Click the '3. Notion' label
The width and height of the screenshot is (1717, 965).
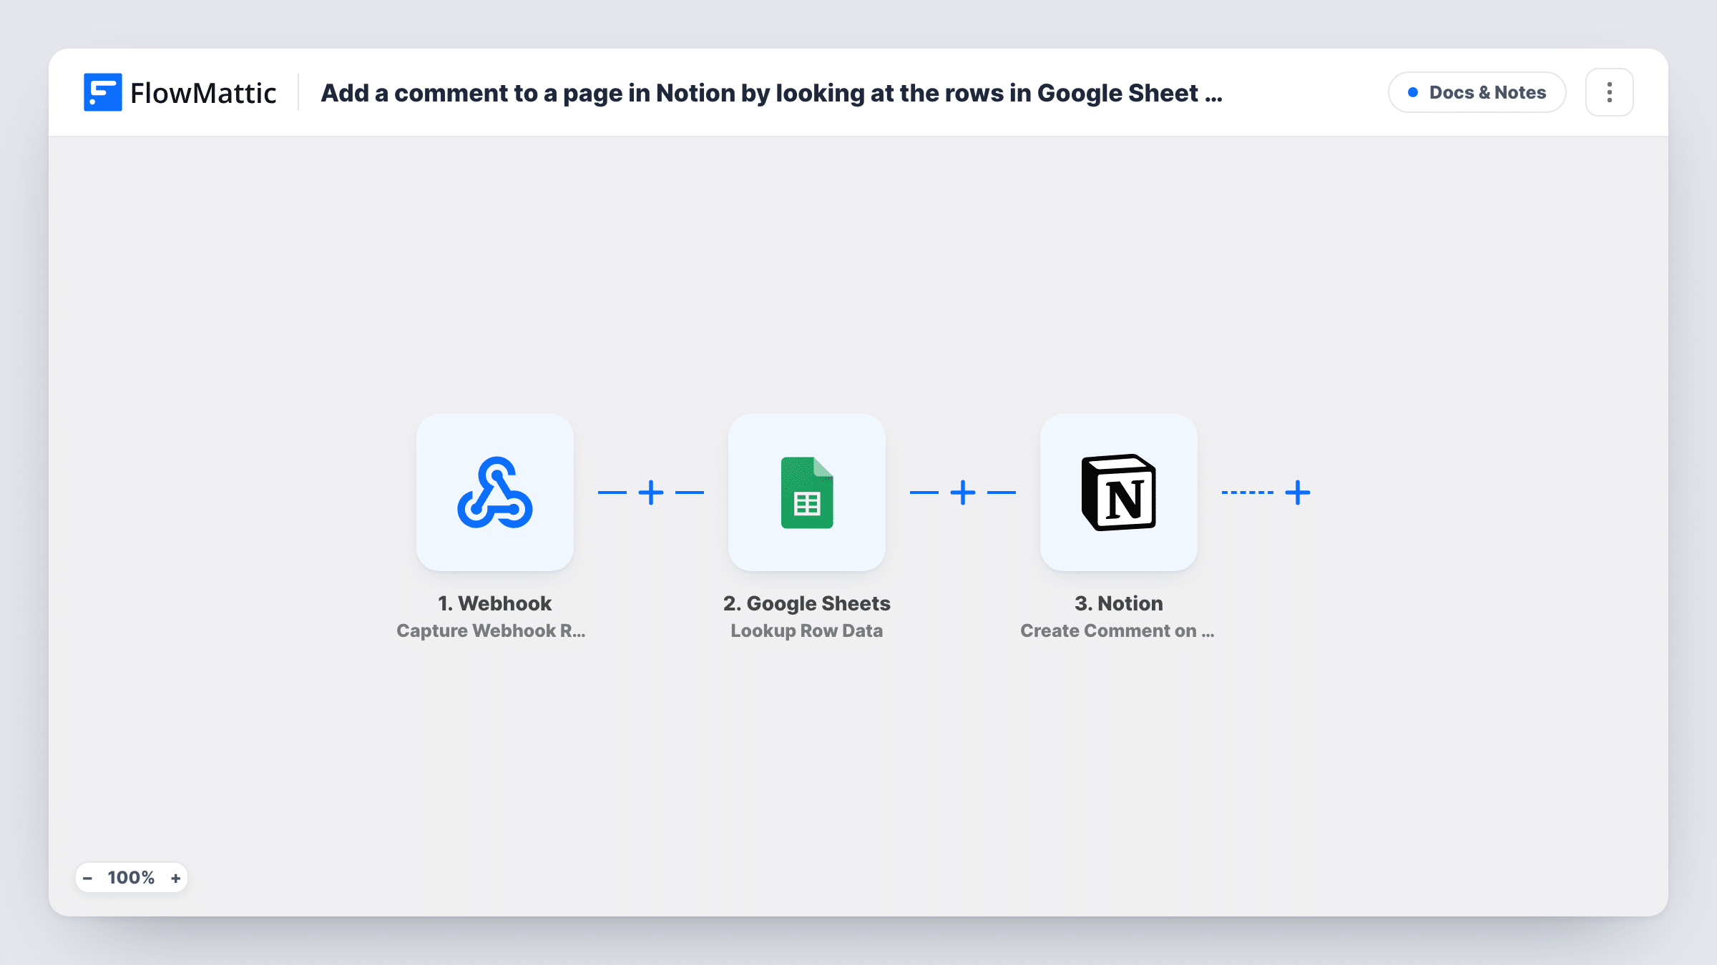click(x=1119, y=603)
